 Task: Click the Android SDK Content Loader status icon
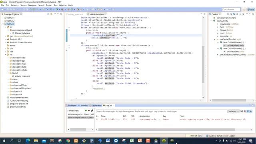pyautogui.click(x=207, y=136)
